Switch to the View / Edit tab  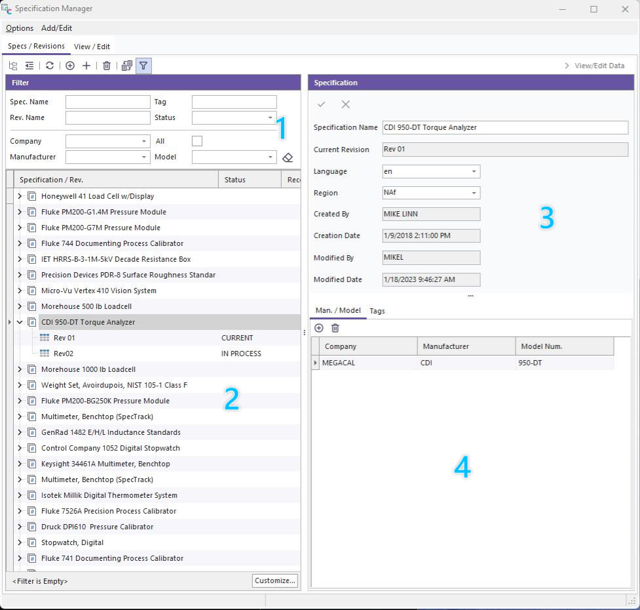(x=92, y=47)
